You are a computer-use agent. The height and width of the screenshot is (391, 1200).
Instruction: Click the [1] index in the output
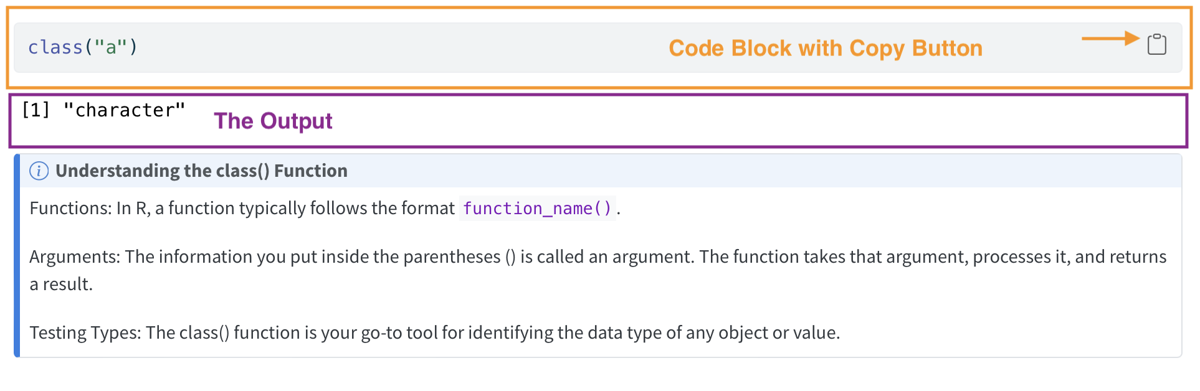coord(36,110)
